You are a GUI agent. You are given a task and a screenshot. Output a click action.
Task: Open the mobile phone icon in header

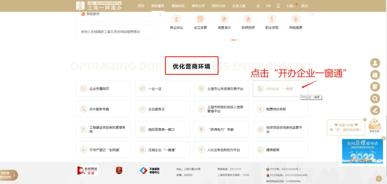(278, 6)
